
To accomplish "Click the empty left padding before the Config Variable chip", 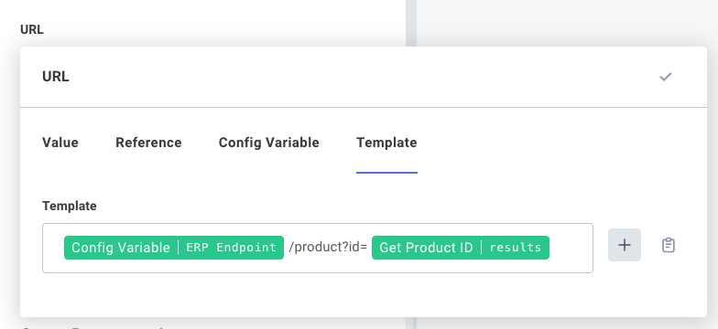I will [x=53, y=249].
